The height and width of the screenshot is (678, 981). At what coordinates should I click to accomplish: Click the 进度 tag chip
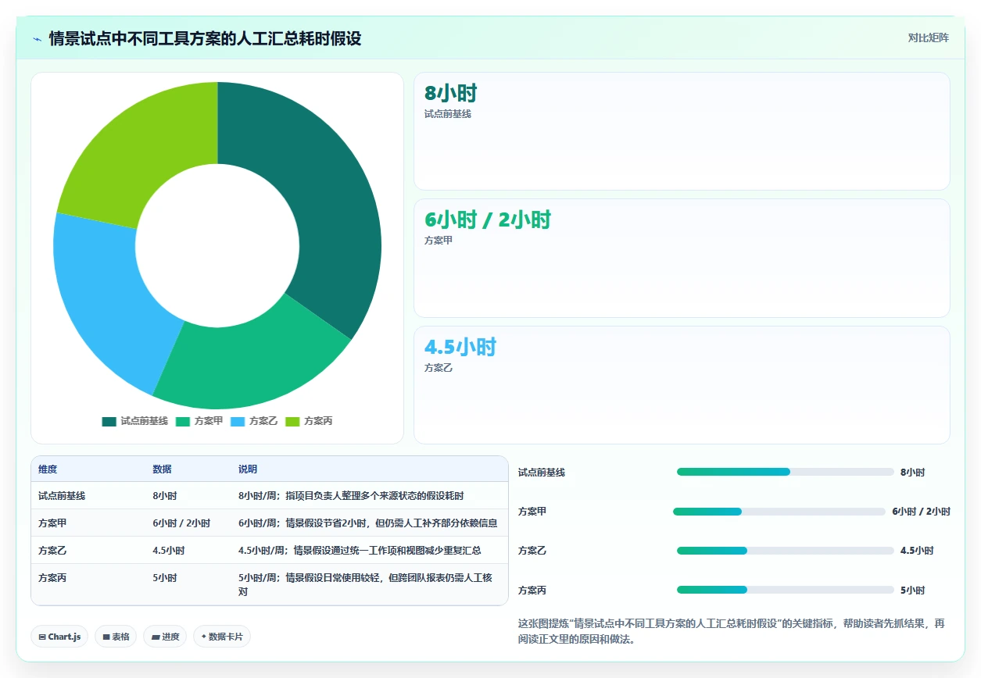[165, 637]
